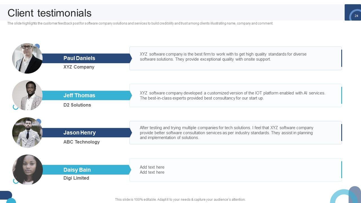Click the Paul Daniels name banner
361x203 pixels.
pos(85,58)
